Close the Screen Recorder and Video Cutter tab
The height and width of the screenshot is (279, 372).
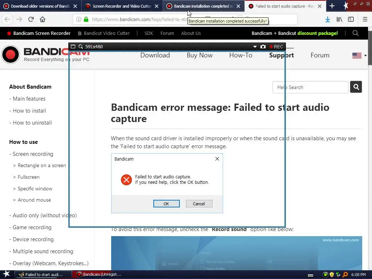click(x=157, y=6)
